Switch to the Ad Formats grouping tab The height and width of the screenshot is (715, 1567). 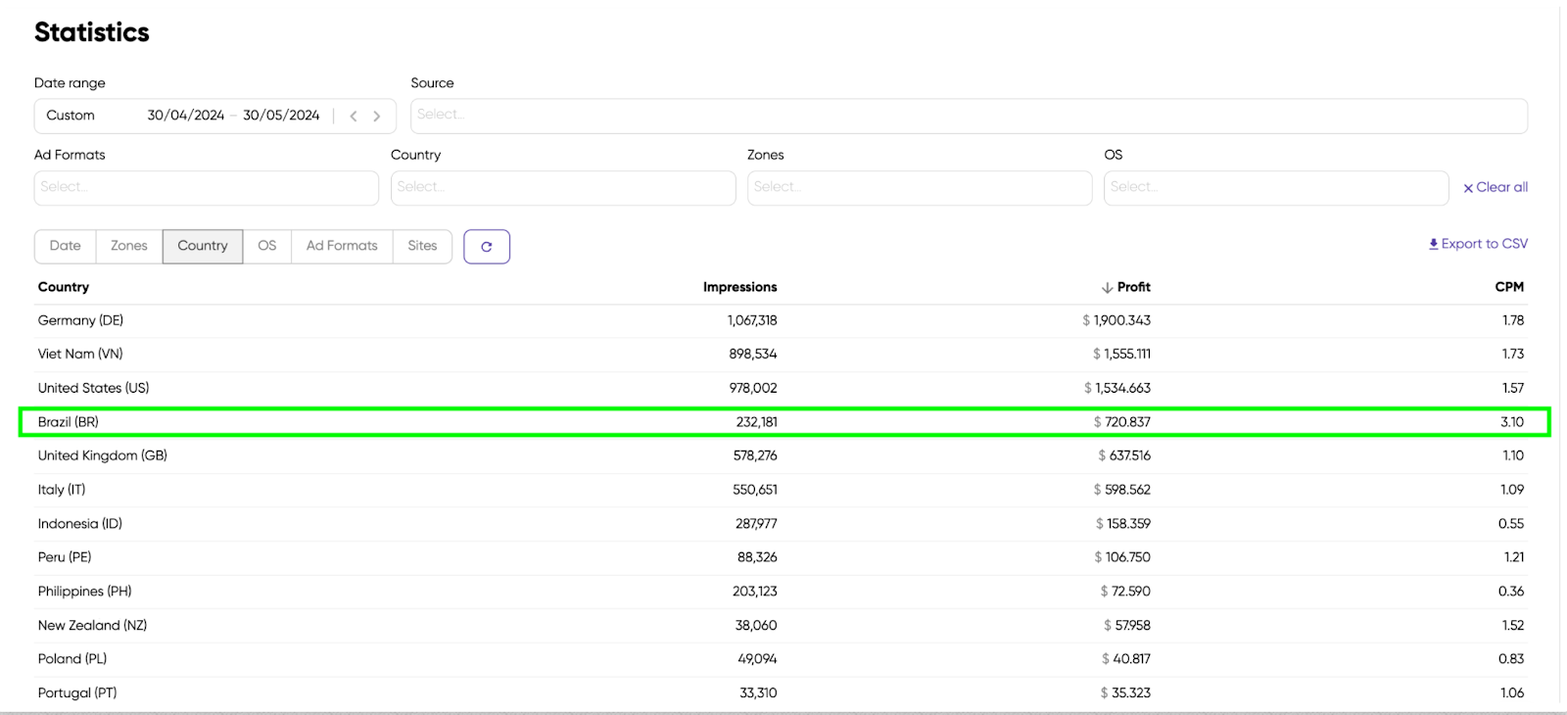[342, 246]
